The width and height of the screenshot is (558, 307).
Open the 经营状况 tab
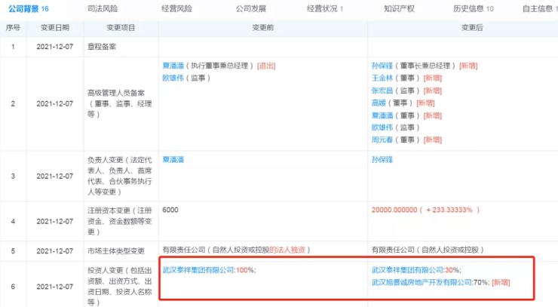pyautogui.click(x=324, y=8)
